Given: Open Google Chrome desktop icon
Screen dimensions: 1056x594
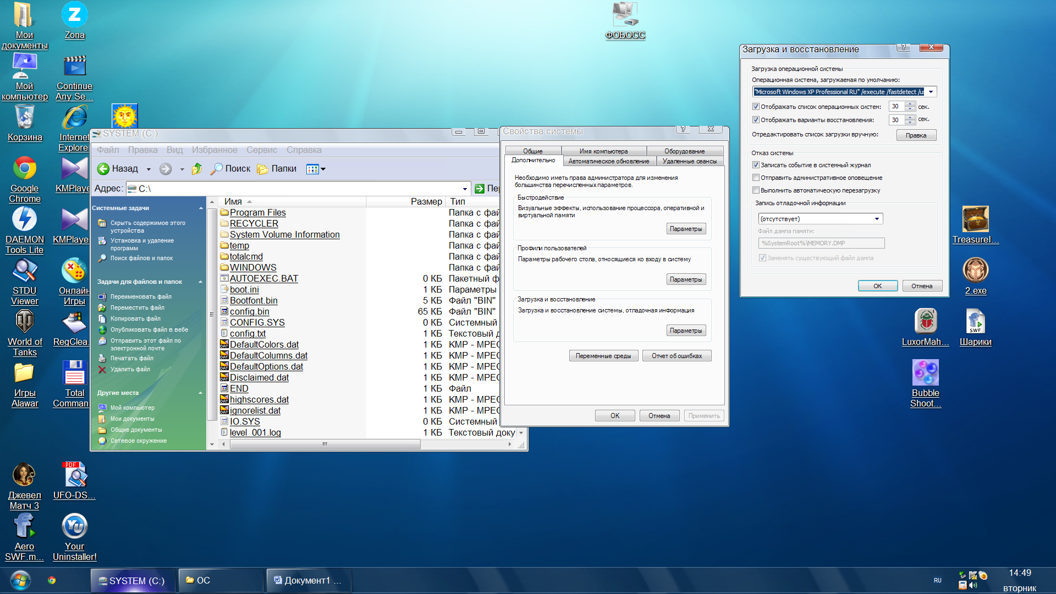Looking at the screenshot, I should pyautogui.click(x=25, y=169).
